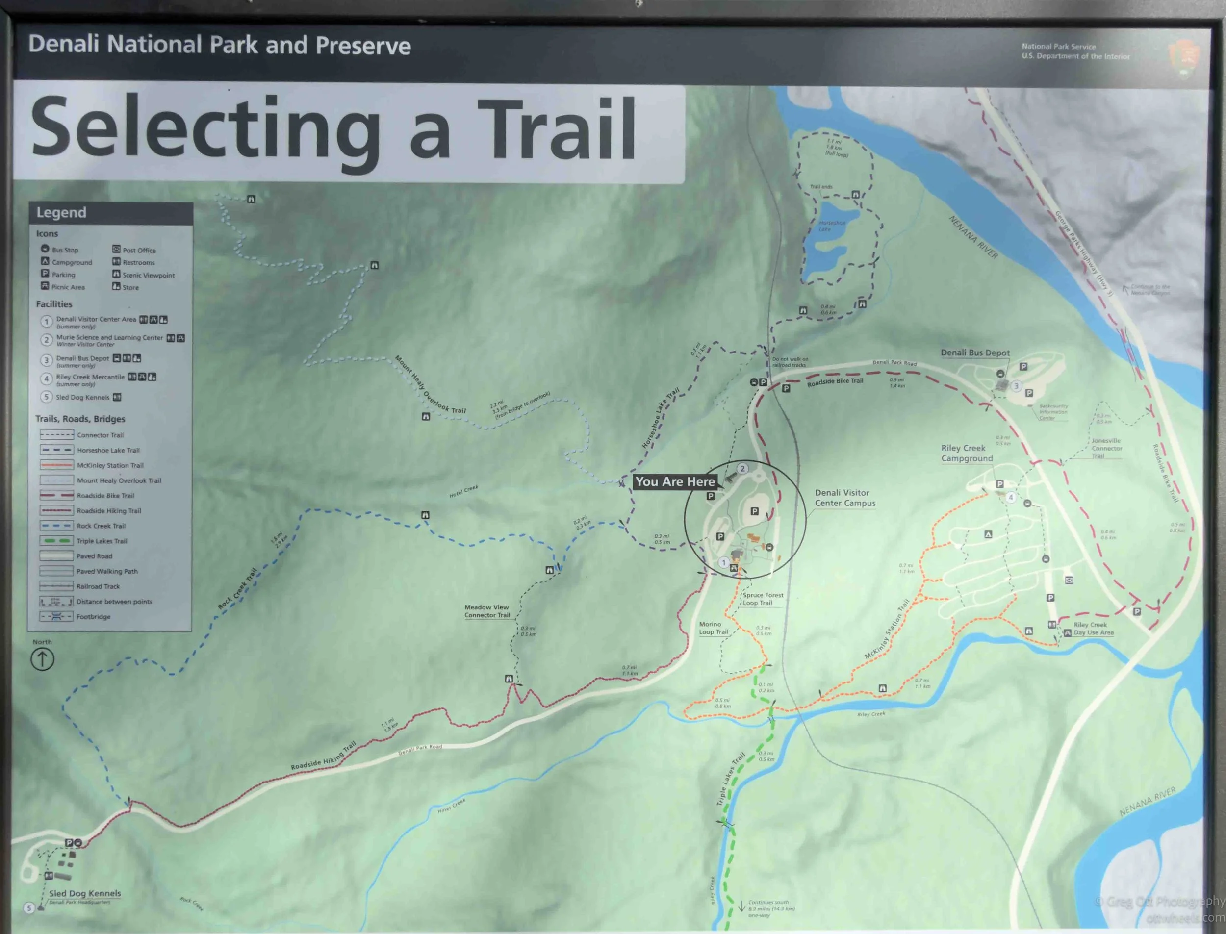This screenshot has height=934, width=1226.
Task: Click the Connector Trail line sample in the legend
Action: tap(56, 435)
